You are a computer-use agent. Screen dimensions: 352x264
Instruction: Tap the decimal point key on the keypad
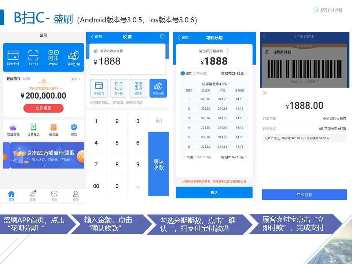click(138, 186)
